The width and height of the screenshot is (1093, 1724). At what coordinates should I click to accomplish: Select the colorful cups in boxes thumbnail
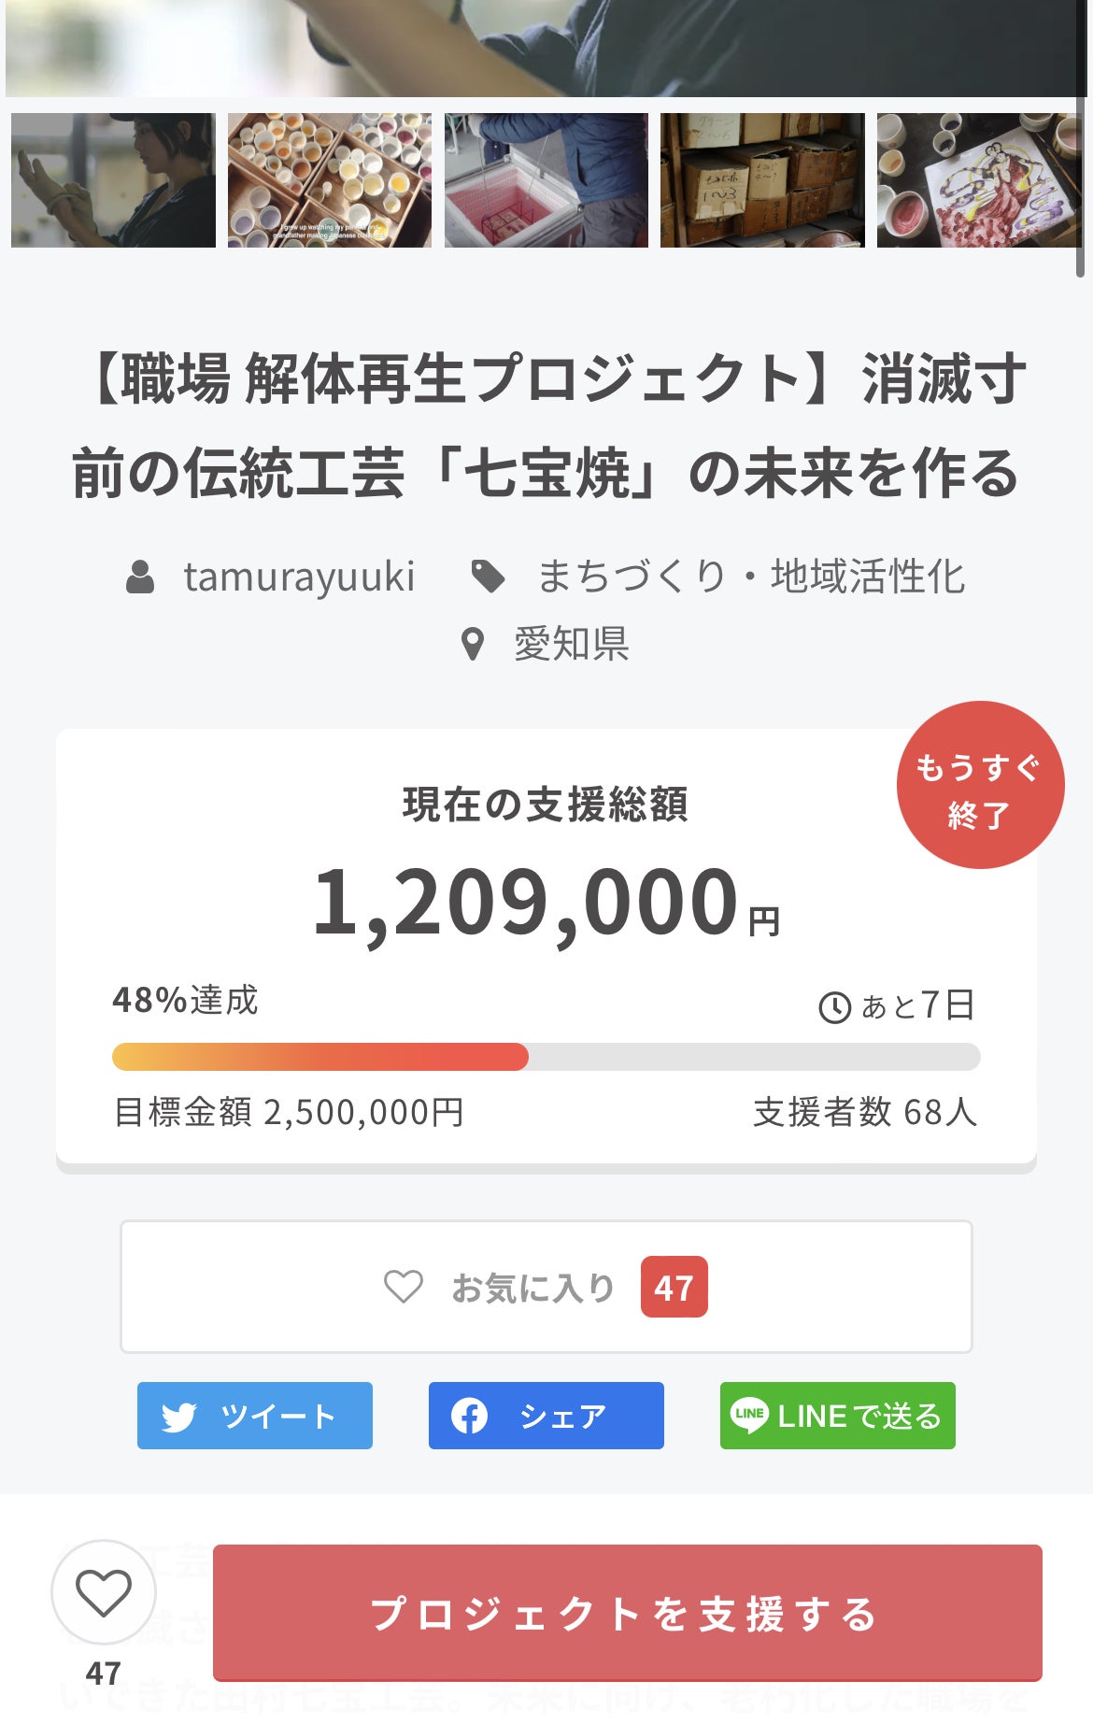tap(330, 180)
